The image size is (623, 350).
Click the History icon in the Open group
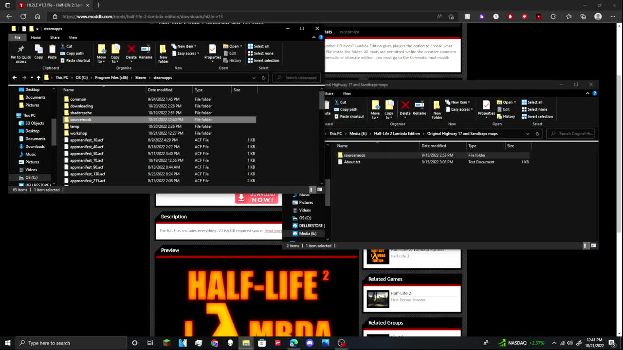[x=234, y=60]
